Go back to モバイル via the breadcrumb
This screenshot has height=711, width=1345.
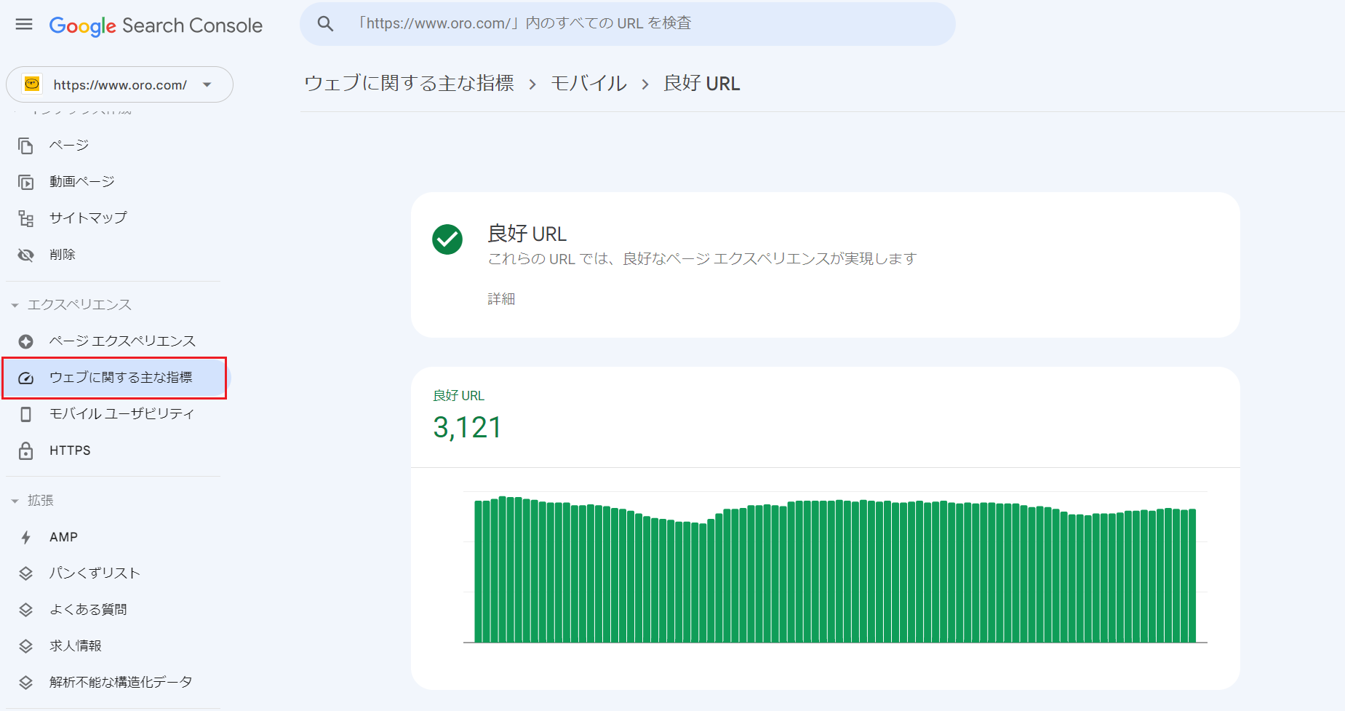point(588,83)
